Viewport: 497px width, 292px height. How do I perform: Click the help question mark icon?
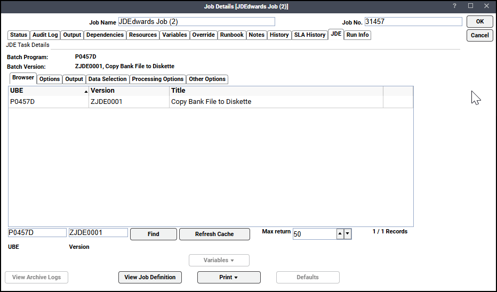point(454,6)
